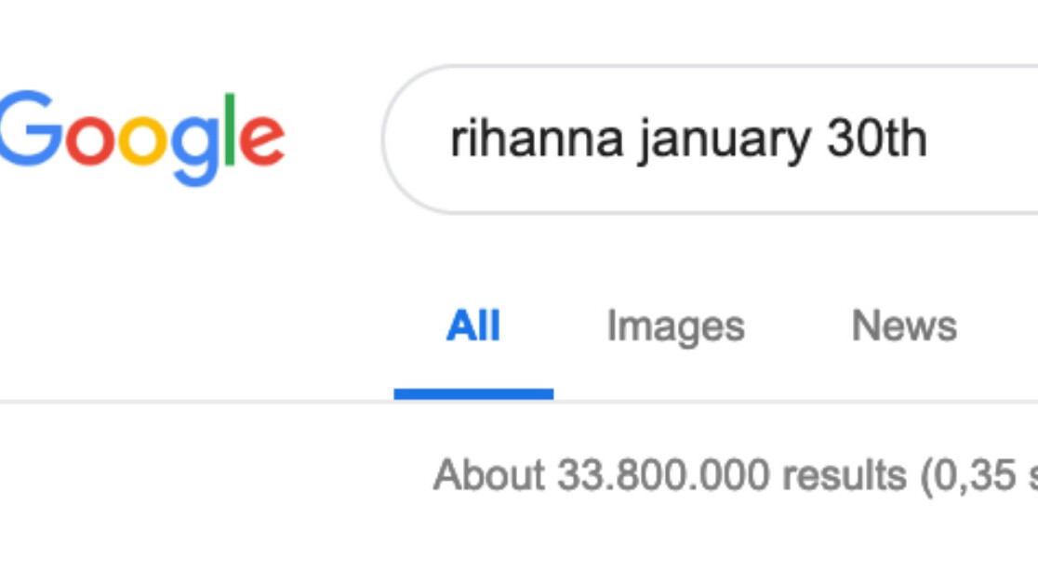Click the number 33.800.000 in result stats
This screenshot has height=584, width=1038.
click(x=663, y=475)
